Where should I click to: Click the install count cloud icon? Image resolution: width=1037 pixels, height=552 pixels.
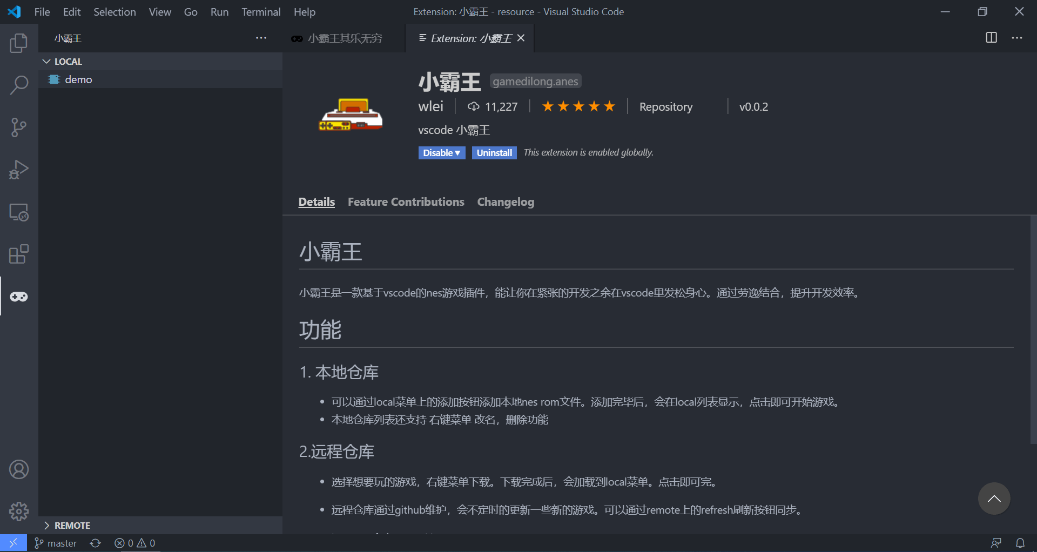[x=473, y=106]
